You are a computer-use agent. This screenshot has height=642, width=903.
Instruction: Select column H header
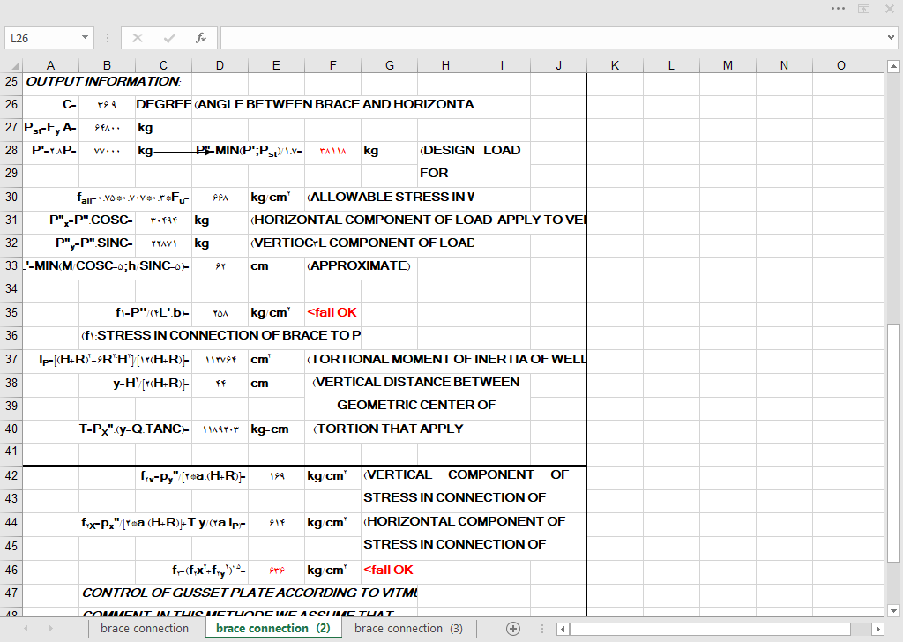[x=445, y=65]
